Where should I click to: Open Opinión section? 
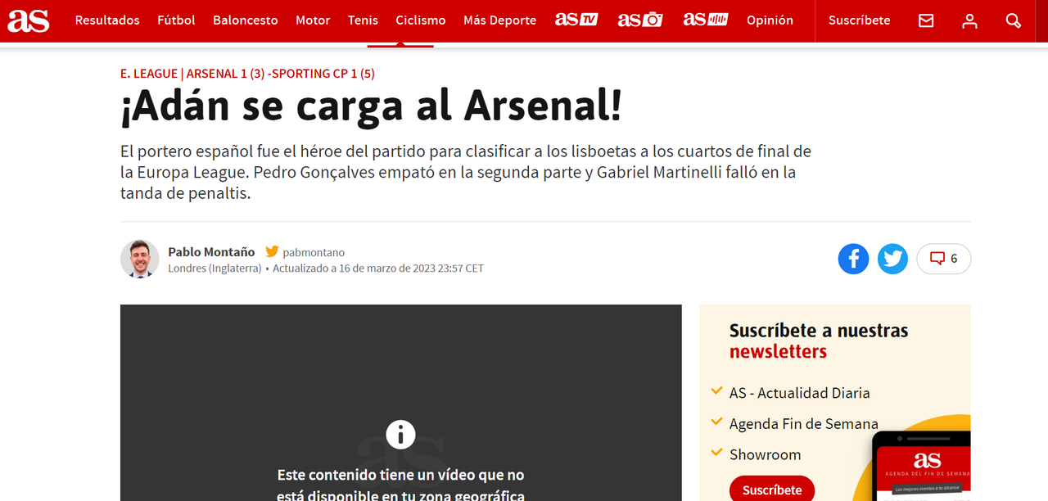click(x=770, y=20)
